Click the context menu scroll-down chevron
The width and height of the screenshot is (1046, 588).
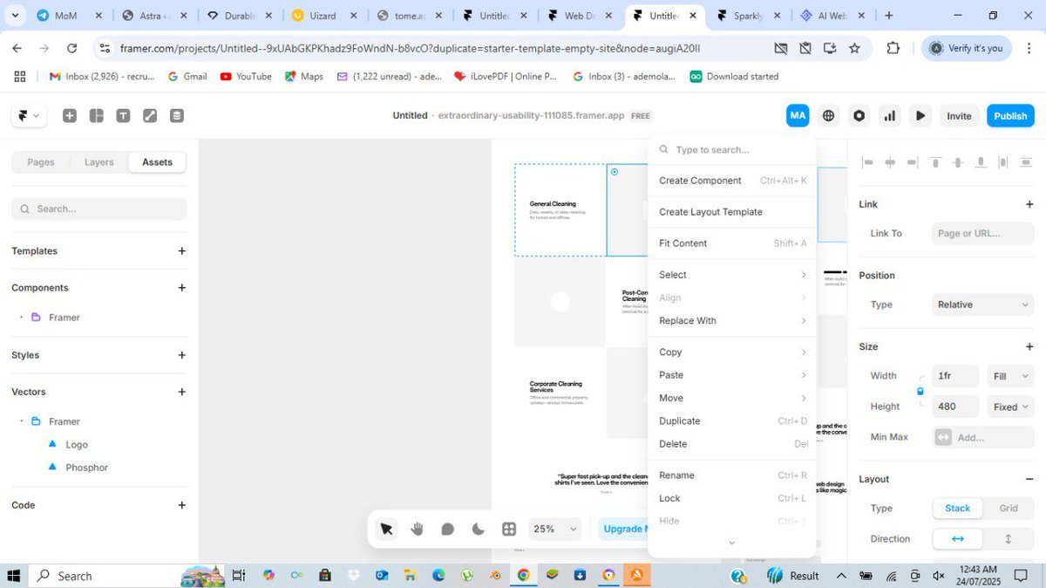[x=732, y=543]
